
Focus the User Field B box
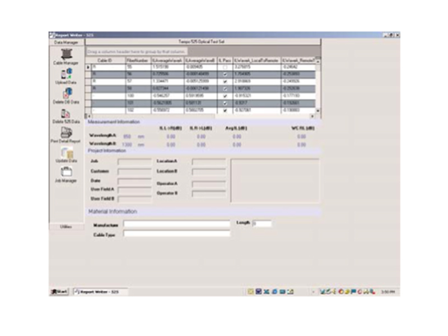coord(134,199)
